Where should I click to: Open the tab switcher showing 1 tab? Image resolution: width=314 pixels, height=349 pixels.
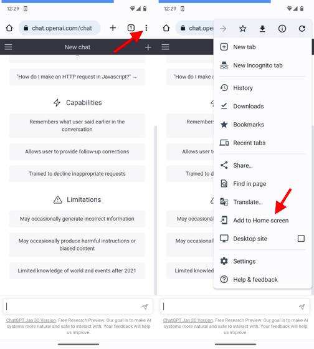[131, 28]
